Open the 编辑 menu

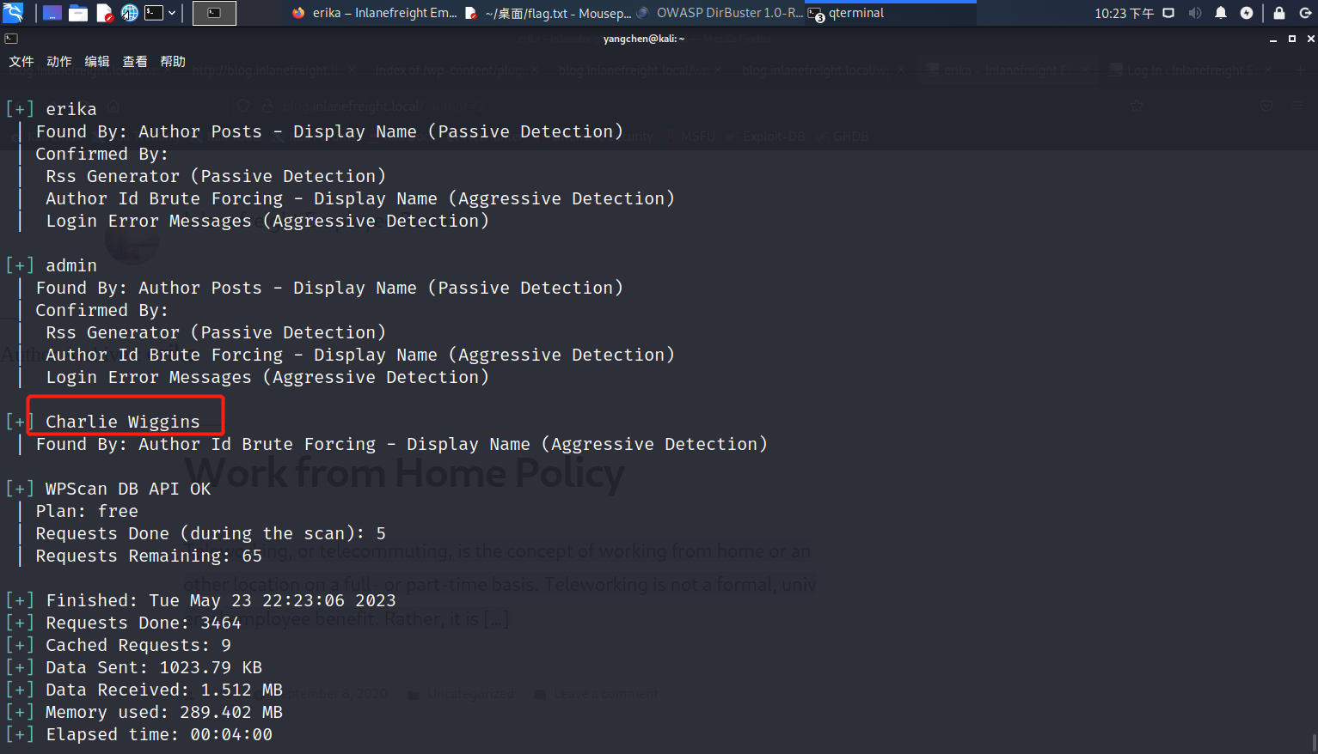coord(97,62)
